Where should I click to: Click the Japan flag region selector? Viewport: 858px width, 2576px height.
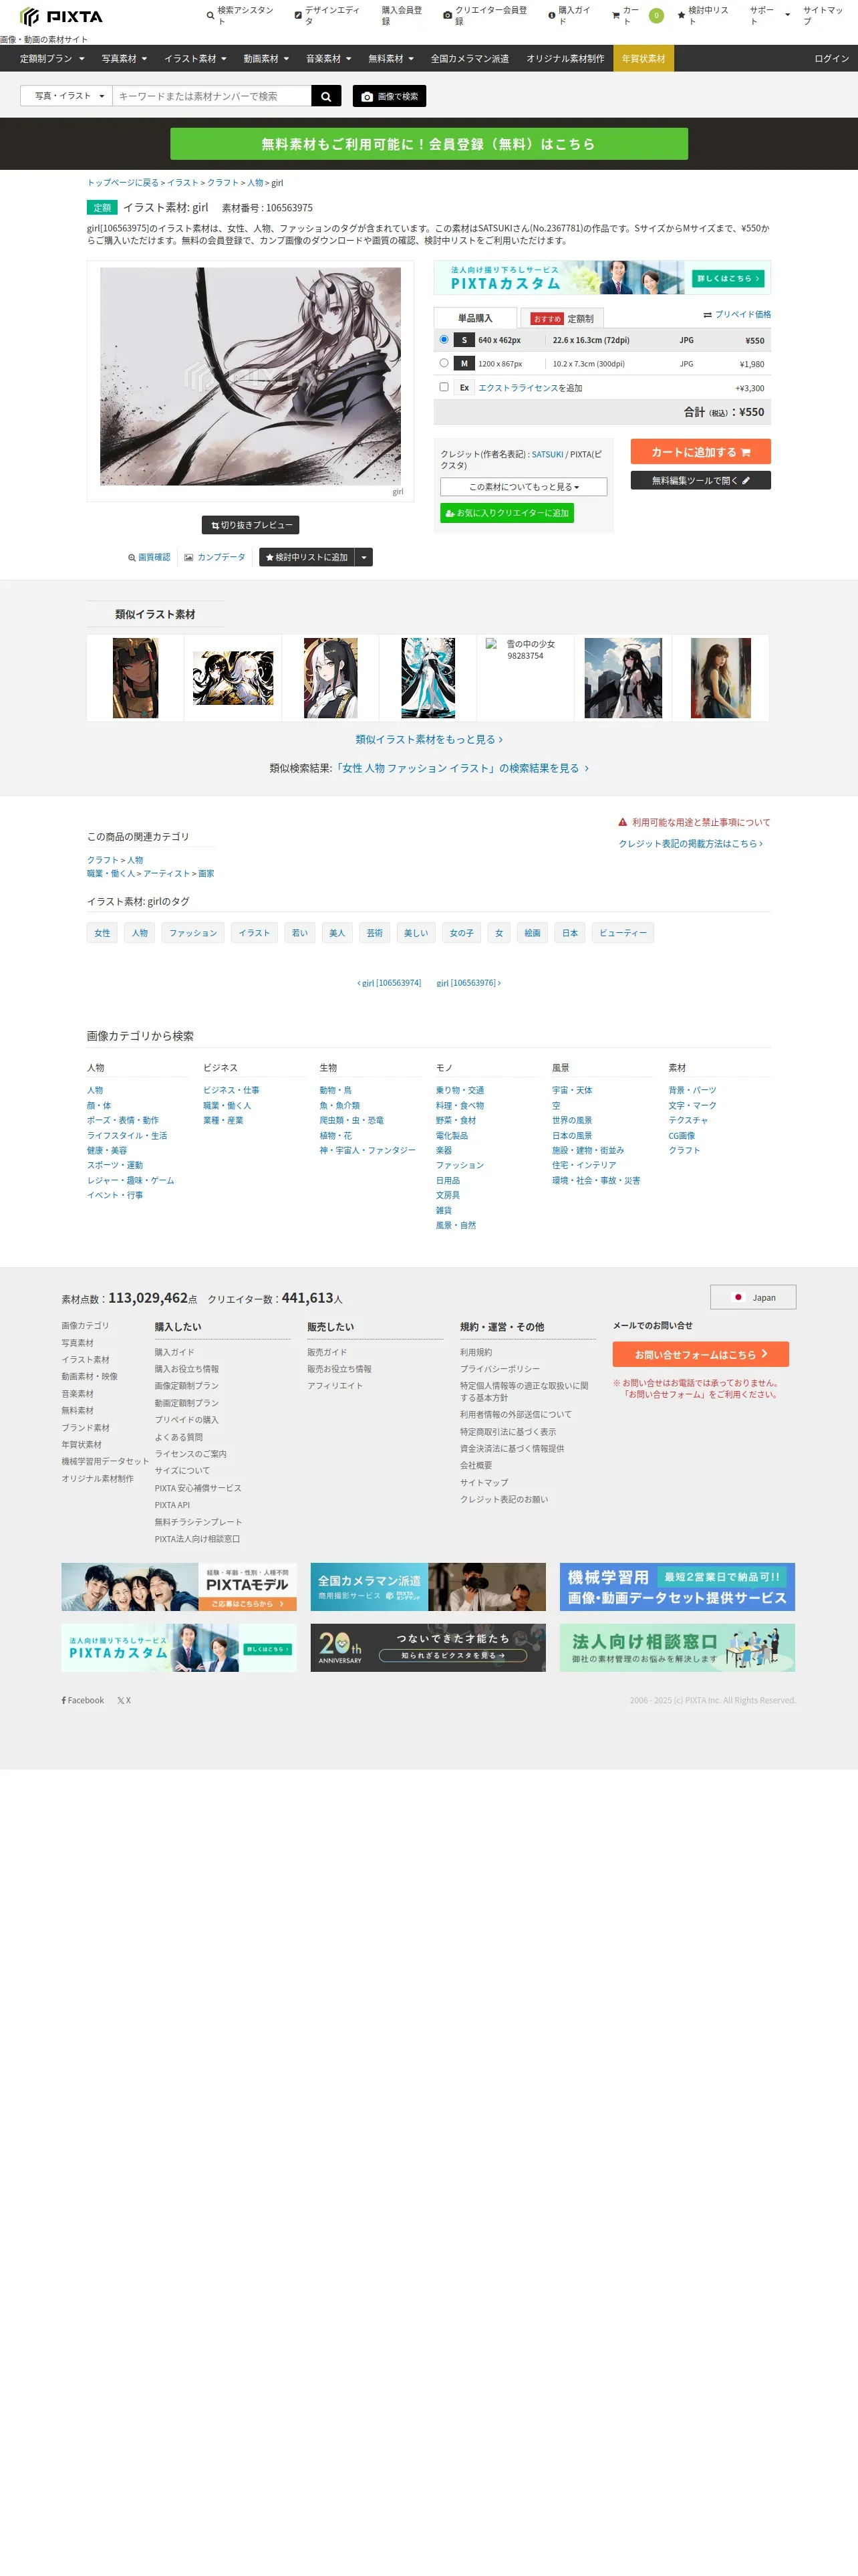753,1297
